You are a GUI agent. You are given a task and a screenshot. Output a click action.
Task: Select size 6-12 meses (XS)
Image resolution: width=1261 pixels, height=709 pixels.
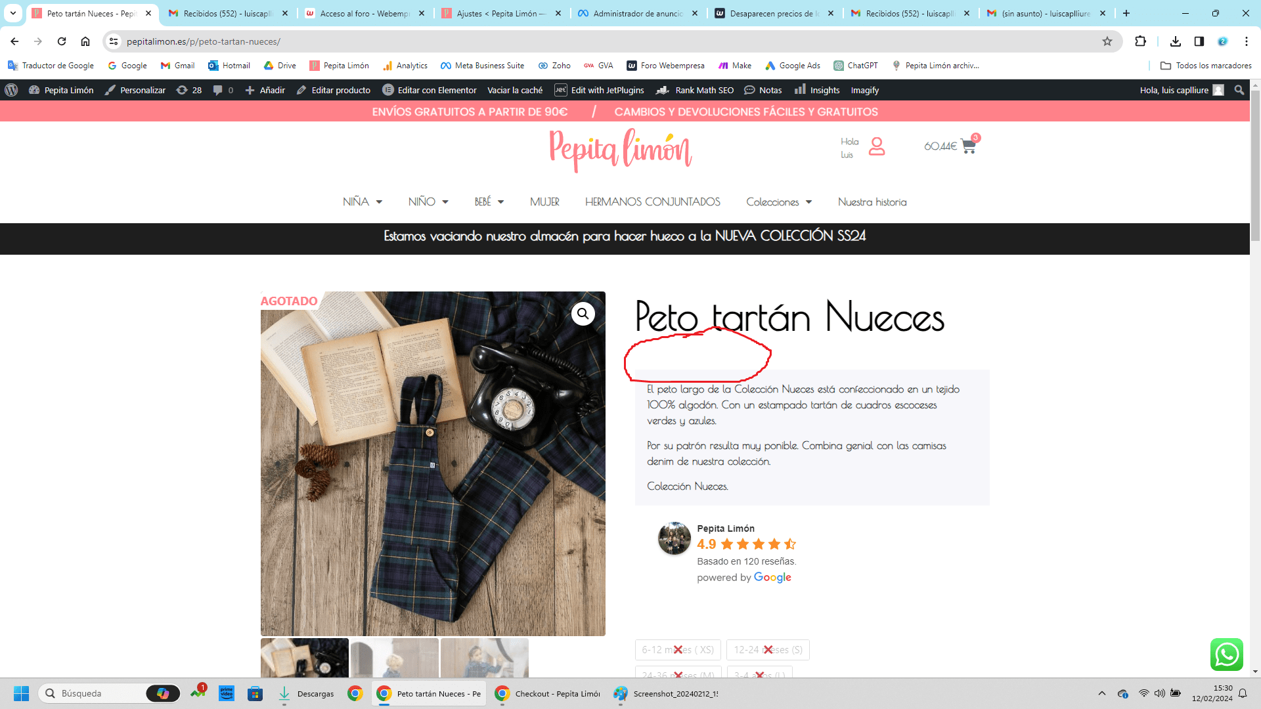(x=678, y=650)
